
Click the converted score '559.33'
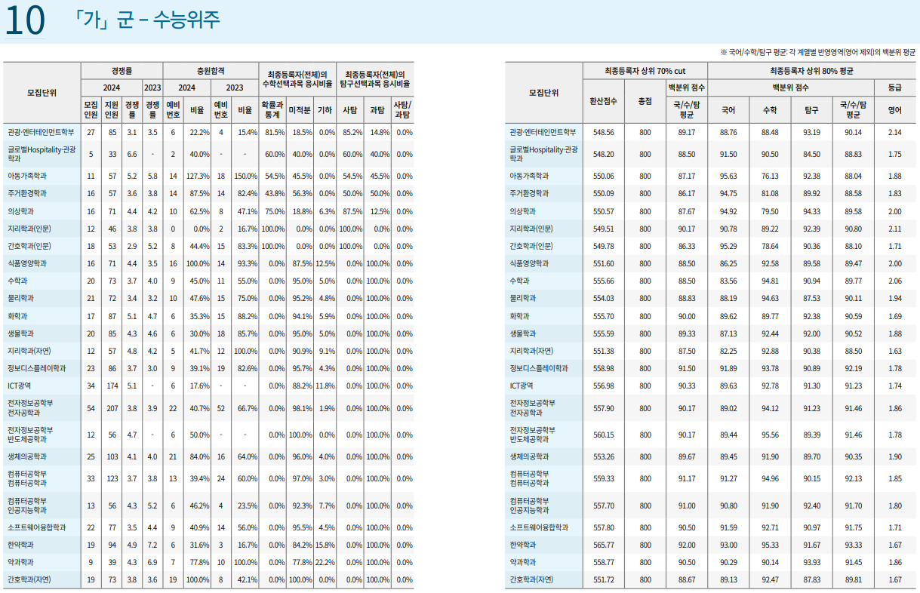click(603, 478)
